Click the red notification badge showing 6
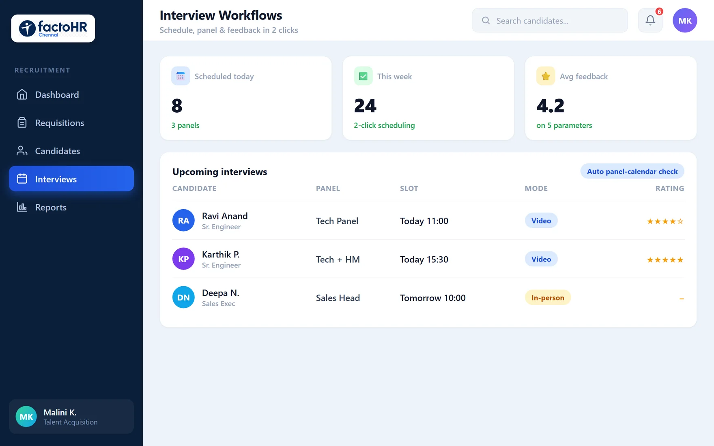 (659, 12)
